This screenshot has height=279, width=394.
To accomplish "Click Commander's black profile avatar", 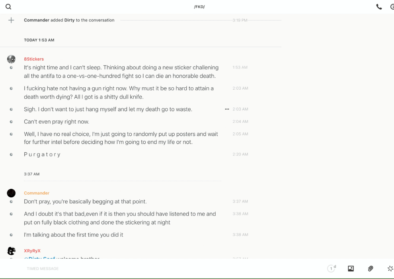I will click(11, 193).
